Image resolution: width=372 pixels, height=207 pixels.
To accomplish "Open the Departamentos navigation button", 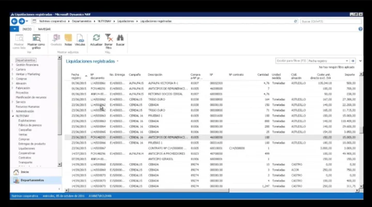I will [x=35, y=180].
